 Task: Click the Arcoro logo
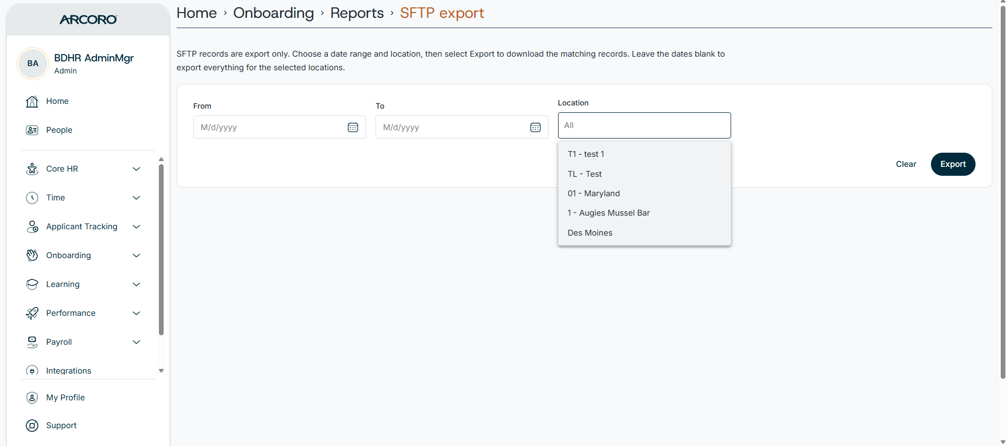[x=88, y=19]
